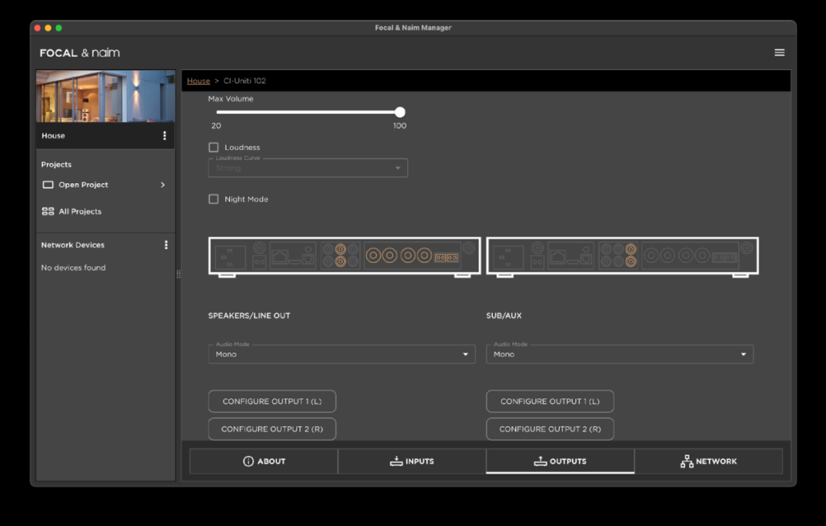Viewport: 826px width, 526px height.
Task: Open the Loudness Curve dropdown
Action: [307, 168]
